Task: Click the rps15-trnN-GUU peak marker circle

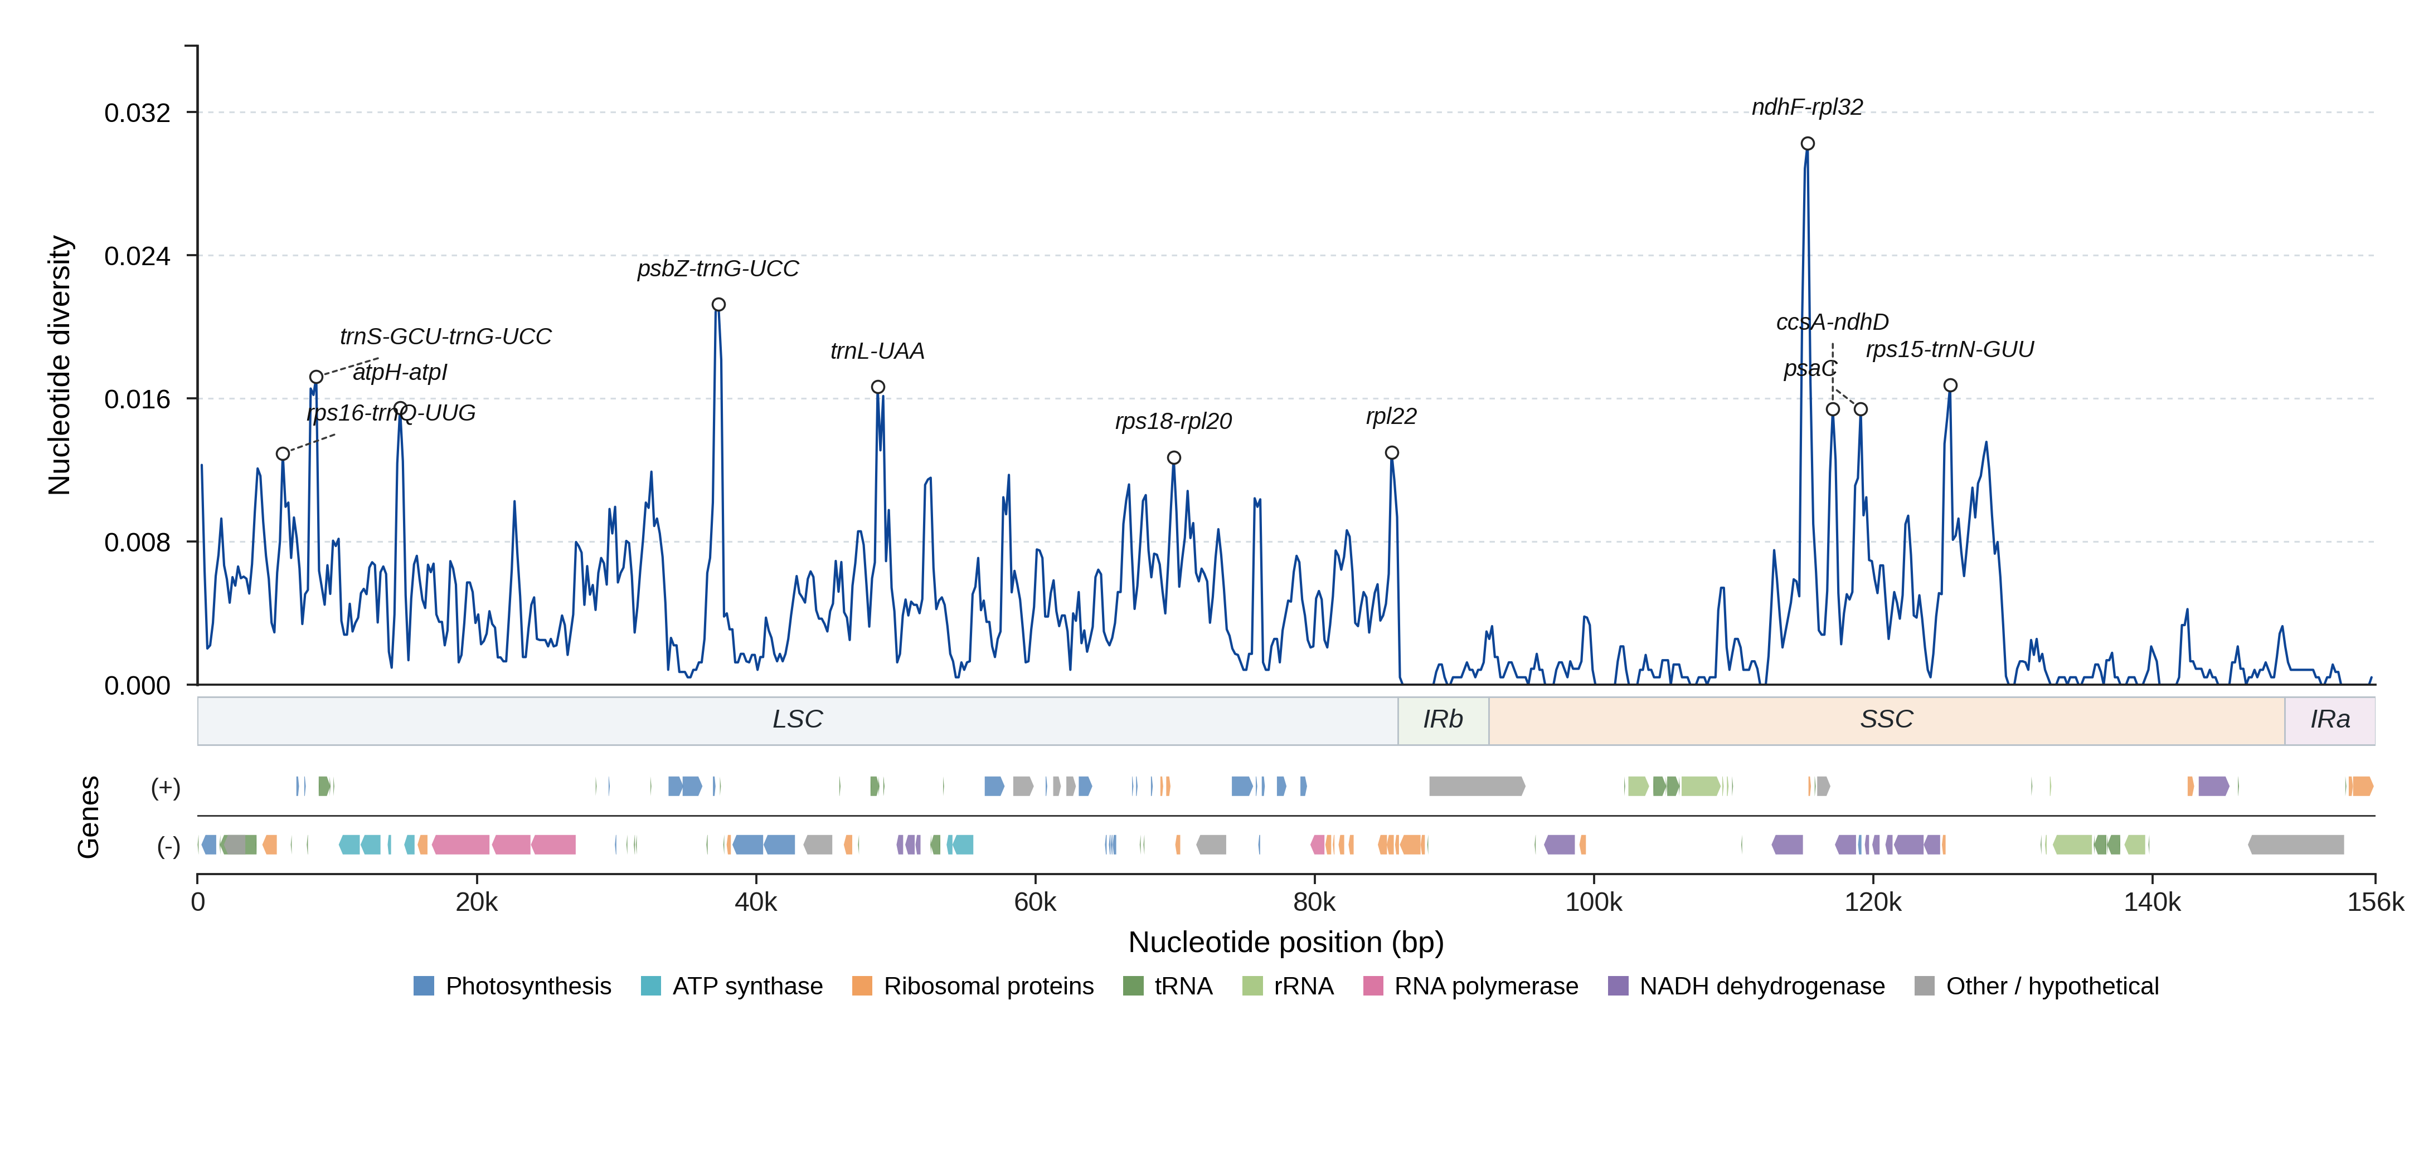Action: [x=1950, y=385]
